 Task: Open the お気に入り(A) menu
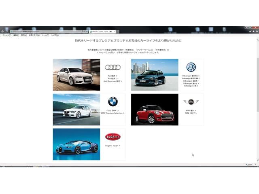tap(34, 35)
